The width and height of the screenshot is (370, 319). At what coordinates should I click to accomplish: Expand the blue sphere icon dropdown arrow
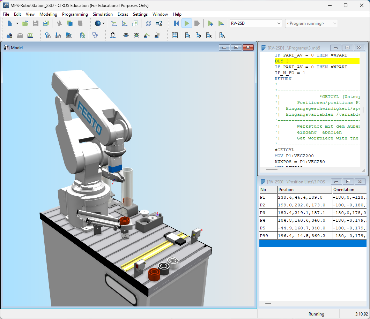click(x=103, y=23)
